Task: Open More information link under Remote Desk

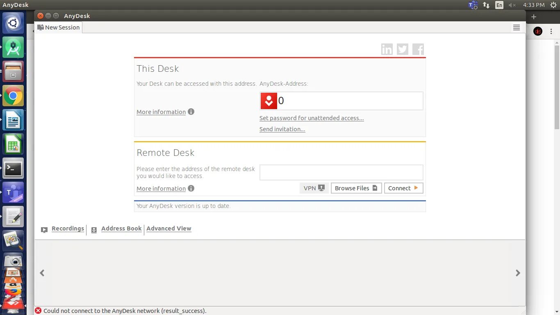Action: click(161, 189)
